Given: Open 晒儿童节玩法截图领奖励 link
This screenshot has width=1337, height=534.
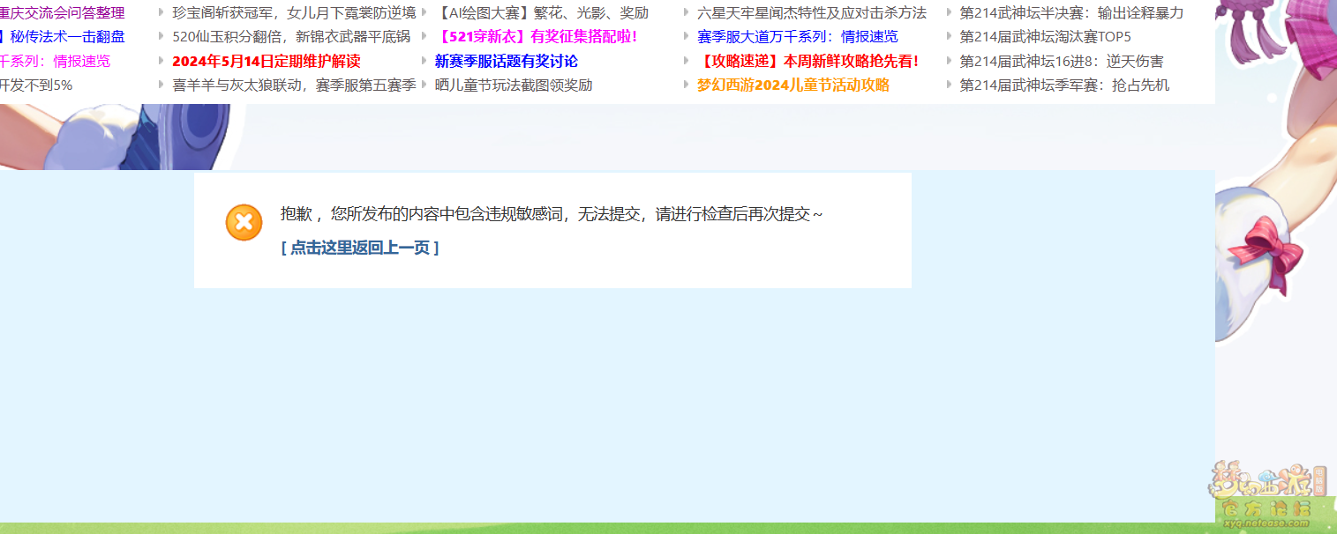Looking at the screenshot, I should (x=513, y=85).
